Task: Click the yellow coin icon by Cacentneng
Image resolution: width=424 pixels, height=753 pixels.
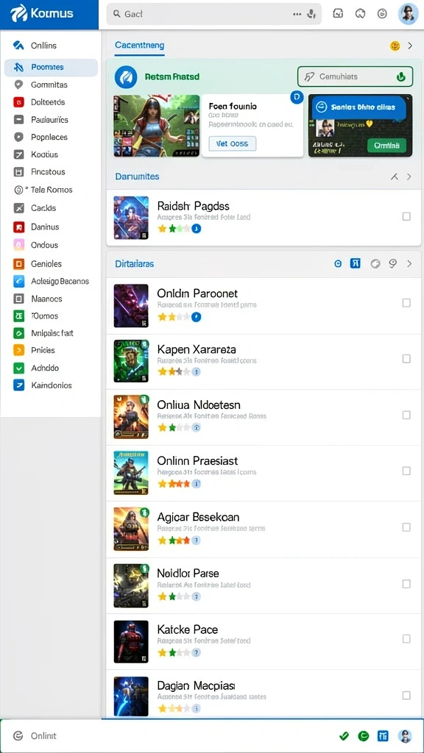Action: click(395, 46)
